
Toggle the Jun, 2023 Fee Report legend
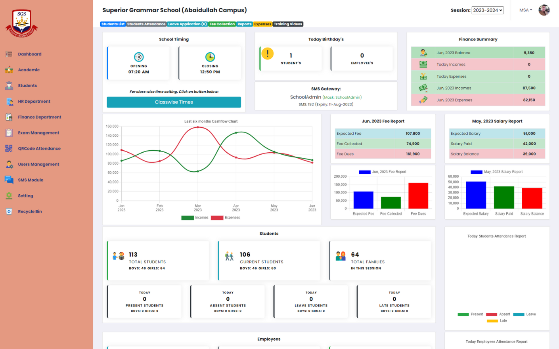(x=383, y=172)
